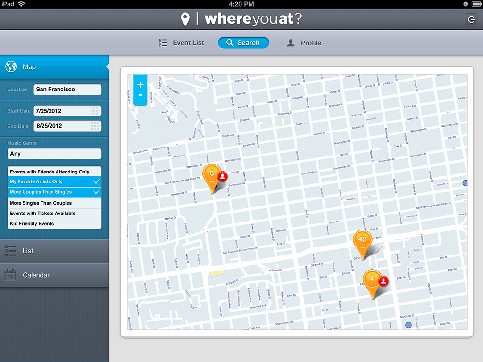Click the location pin logo icon

(x=185, y=19)
